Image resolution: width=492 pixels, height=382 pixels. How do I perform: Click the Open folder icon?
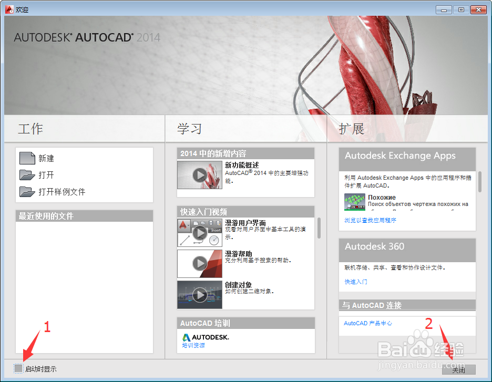(x=27, y=175)
